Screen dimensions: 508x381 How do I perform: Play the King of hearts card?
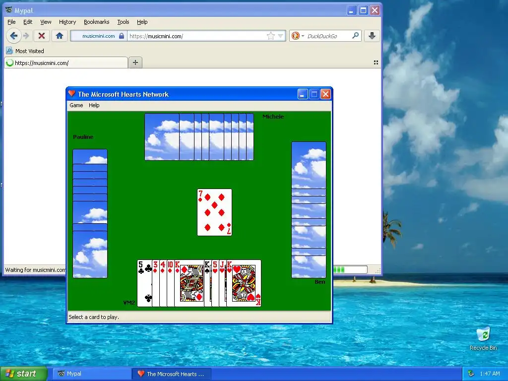[244, 283]
